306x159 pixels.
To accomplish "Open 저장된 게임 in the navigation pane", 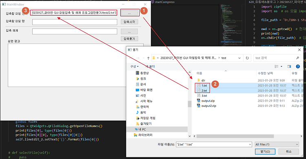I will coord(146,118).
